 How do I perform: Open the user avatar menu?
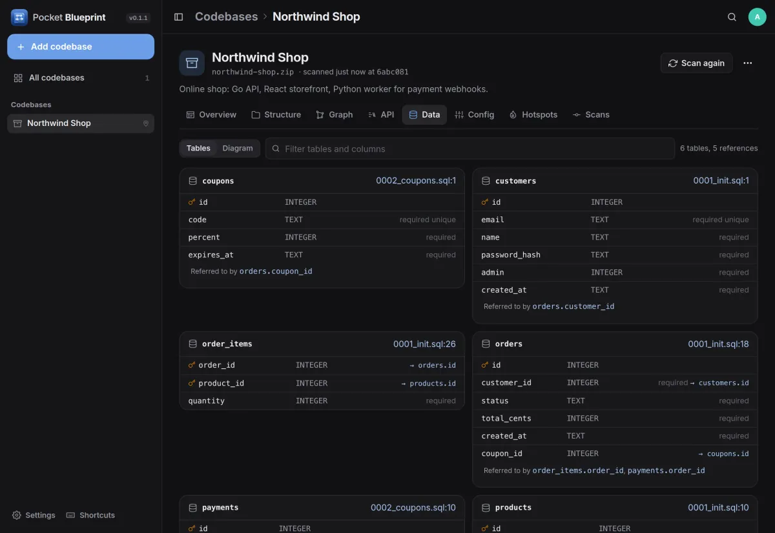pyautogui.click(x=758, y=17)
